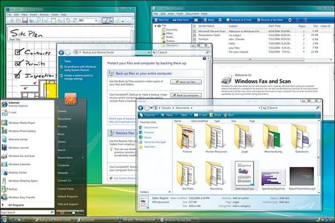Open the Document menu in Fax and Scan
This screenshot has height=223, width=335.
click(192, 13)
